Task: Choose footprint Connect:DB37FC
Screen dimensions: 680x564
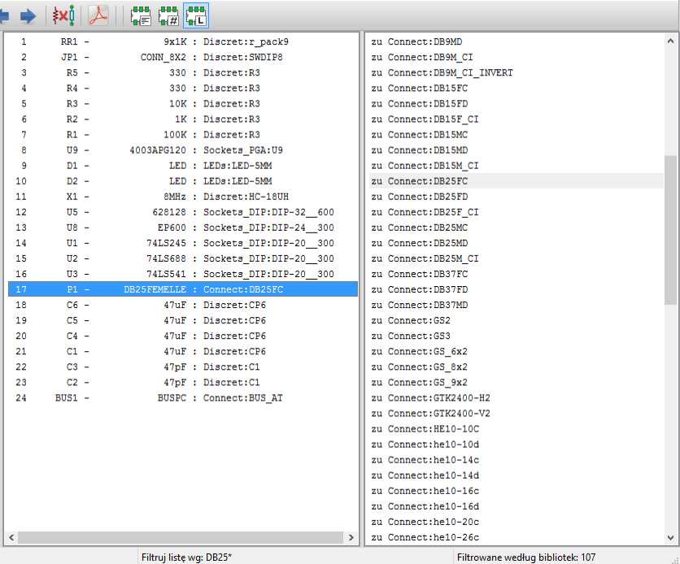Action: [x=516, y=274]
